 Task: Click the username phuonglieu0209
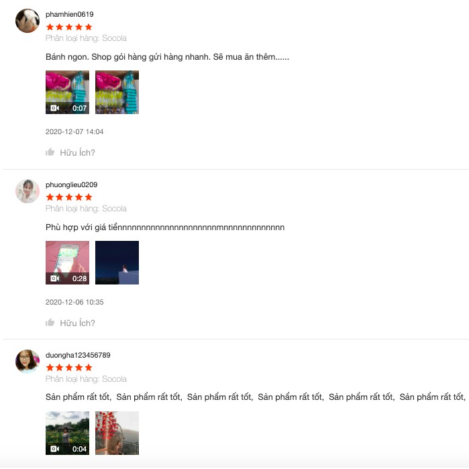tap(72, 185)
